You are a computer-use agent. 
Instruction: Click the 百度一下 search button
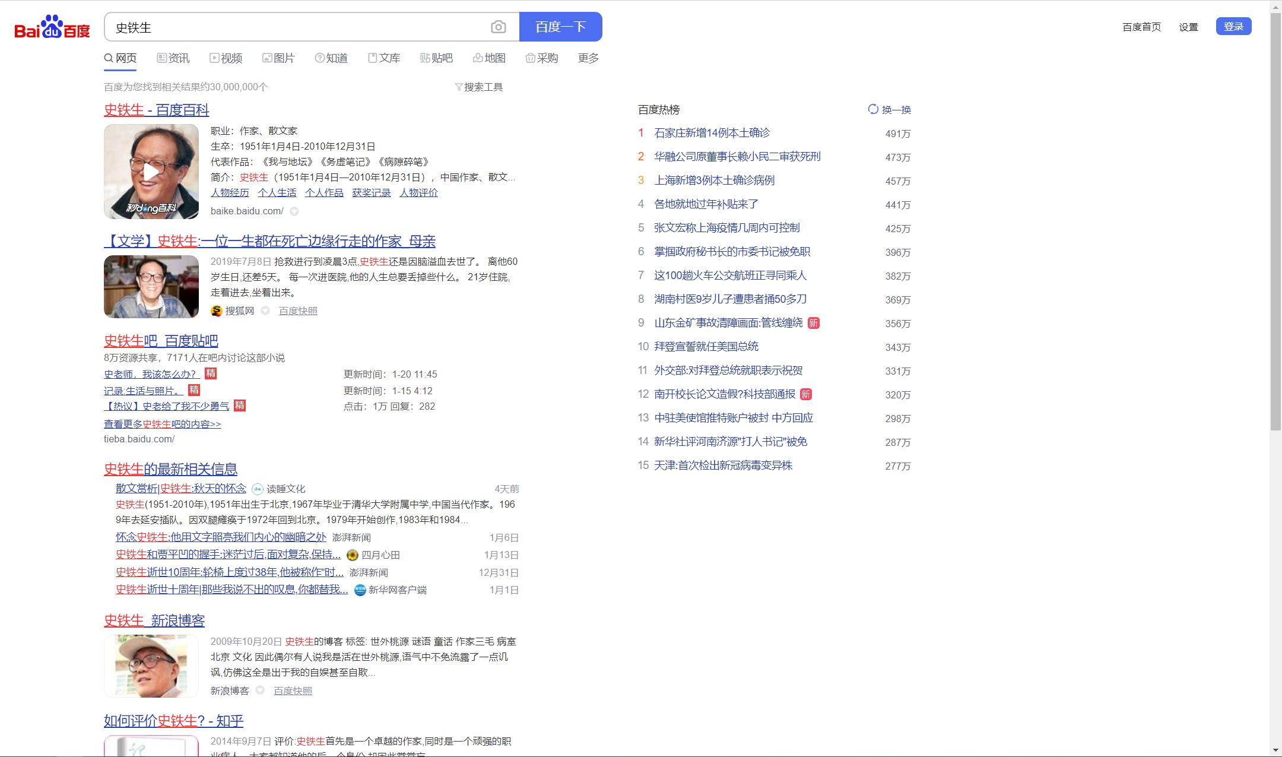coord(559,26)
